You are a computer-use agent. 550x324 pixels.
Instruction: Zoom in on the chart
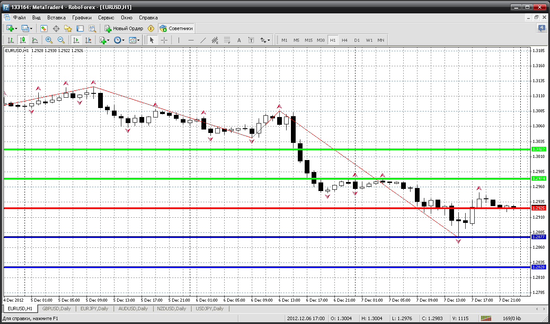coord(49,40)
